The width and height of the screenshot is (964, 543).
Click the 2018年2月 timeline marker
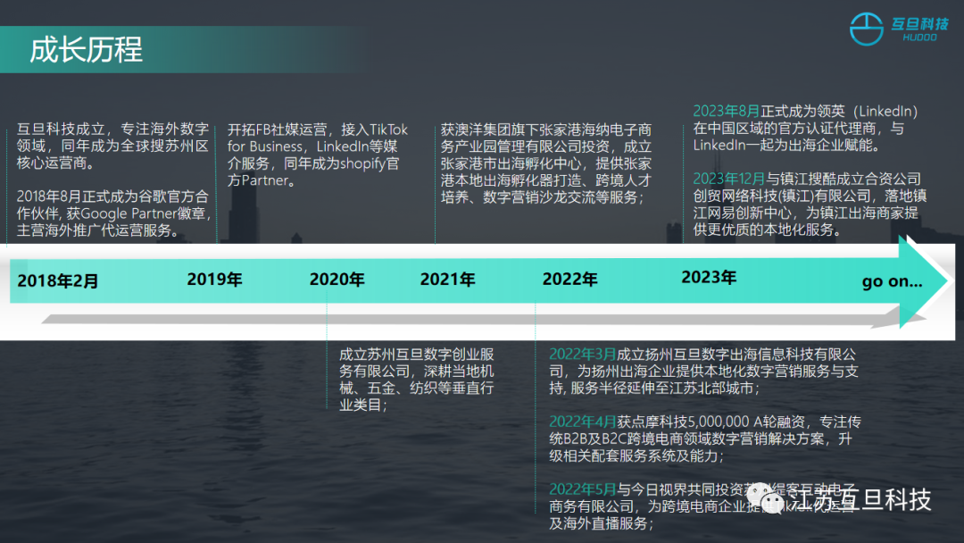click(58, 280)
